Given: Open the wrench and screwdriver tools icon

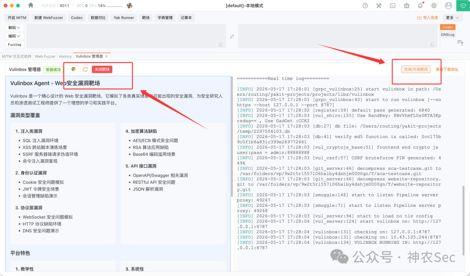Looking at the screenshot, I should (x=379, y=5).
